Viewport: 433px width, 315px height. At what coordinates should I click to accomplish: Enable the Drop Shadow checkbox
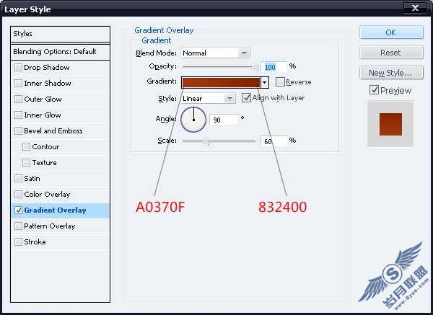[x=18, y=67]
